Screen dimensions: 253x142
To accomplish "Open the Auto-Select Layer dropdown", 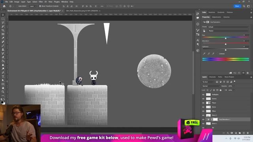I will [x=32, y=6].
